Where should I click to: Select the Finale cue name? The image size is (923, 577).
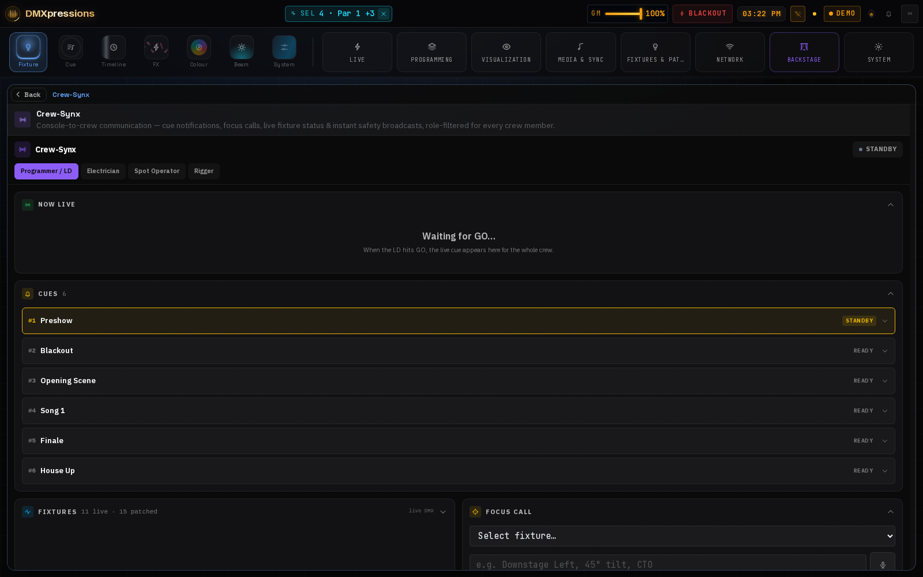click(52, 441)
